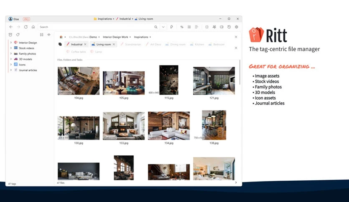Remove the Industrial tag filter
349x202 pixels.
coord(85,44)
